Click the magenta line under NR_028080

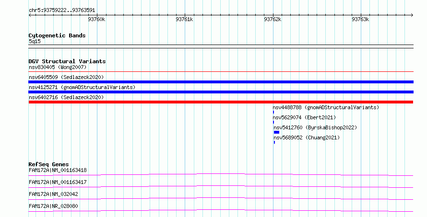pyautogui.click(x=221, y=210)
